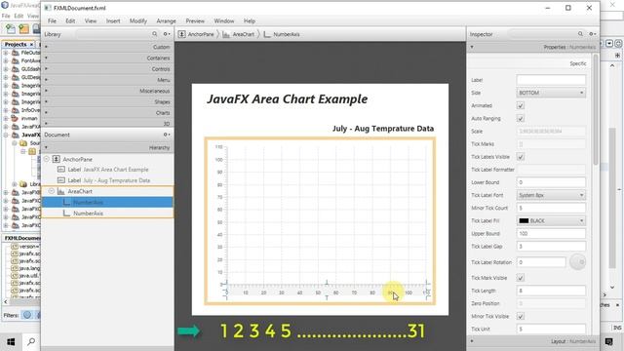Toggle the Minor Tick Visible checkbox
The height and width of the screenshot is (351, 624).
click(x=520, y=316)
